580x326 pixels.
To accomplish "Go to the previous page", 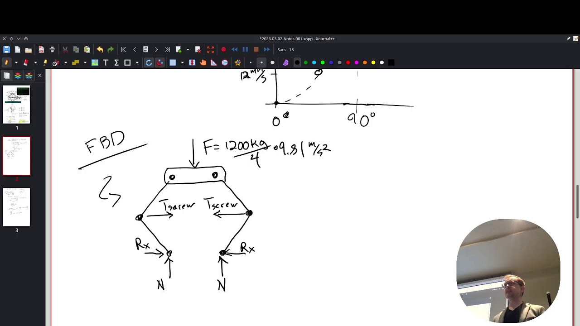I will [135, 49].
